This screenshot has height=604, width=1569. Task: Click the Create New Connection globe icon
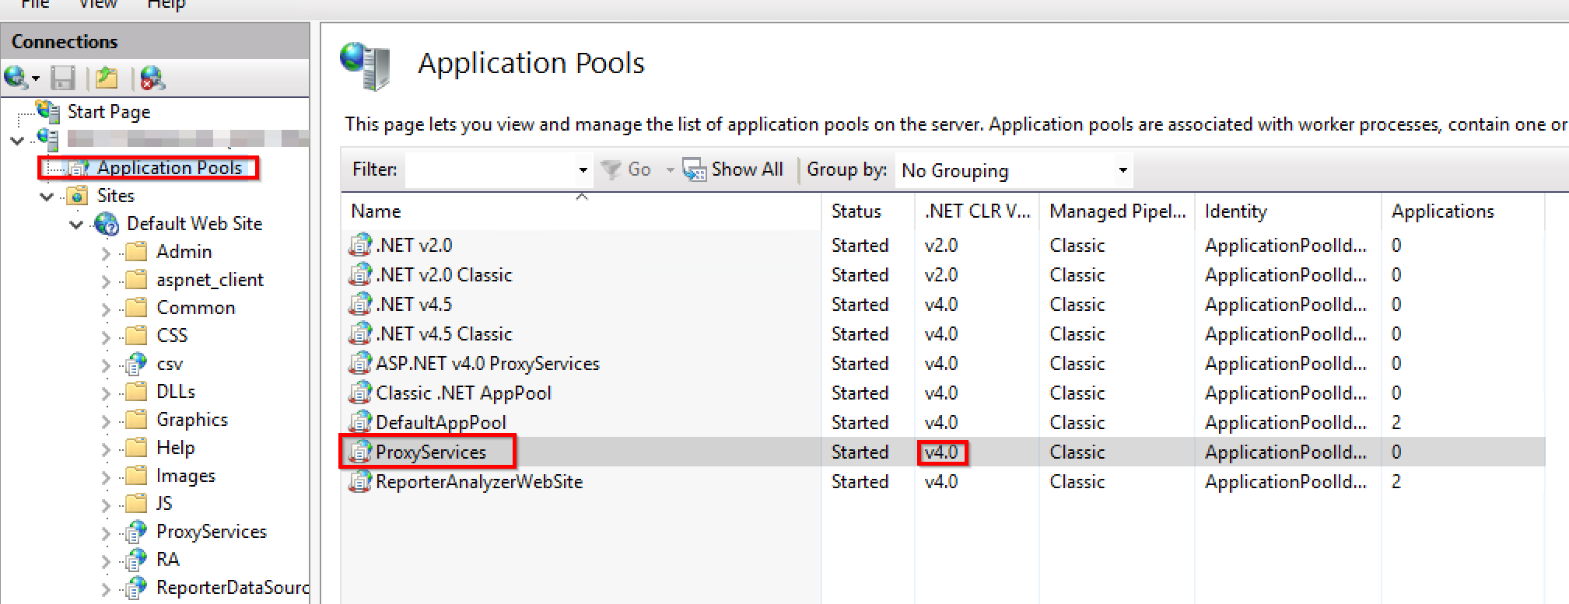pyautogui.click(x=16, y=78)
